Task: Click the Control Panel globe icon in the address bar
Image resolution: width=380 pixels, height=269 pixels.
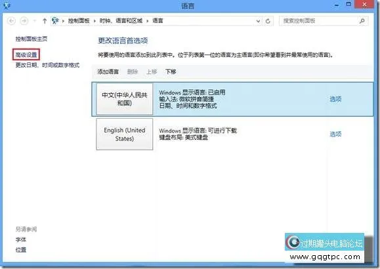Action: click(x=55, y=21)
